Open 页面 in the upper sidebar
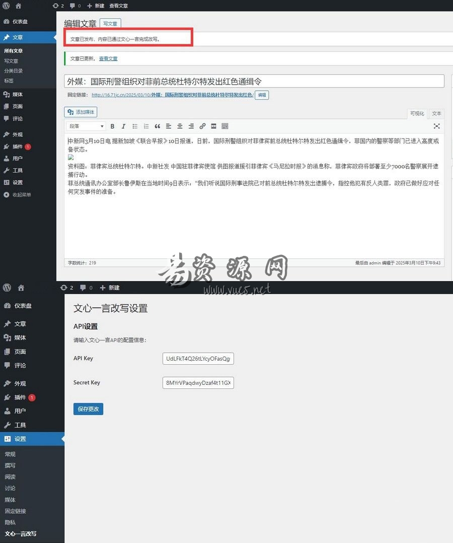 coord(17,106)
